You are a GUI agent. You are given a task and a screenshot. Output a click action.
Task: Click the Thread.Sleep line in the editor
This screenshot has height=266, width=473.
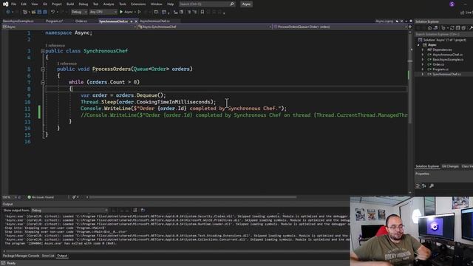click(x=148, y=102)
